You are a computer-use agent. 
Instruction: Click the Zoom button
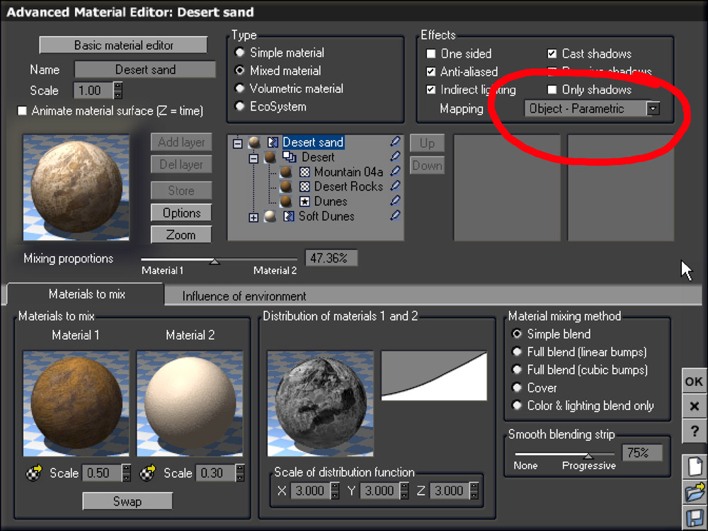click(181, 235)
